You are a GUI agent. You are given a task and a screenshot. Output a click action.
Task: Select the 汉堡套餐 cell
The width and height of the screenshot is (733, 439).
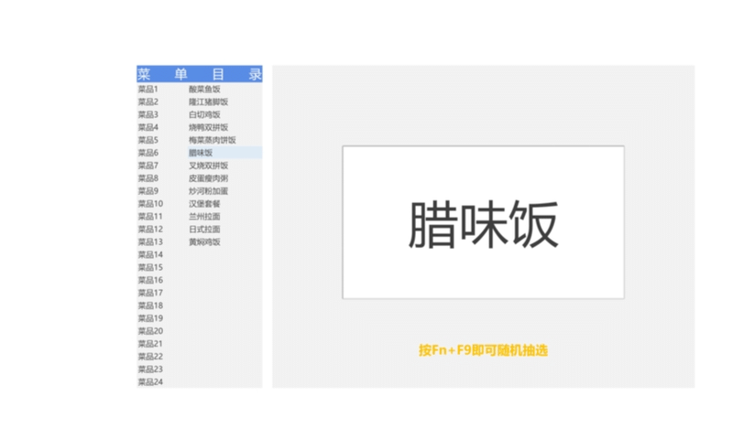(204, 205)
